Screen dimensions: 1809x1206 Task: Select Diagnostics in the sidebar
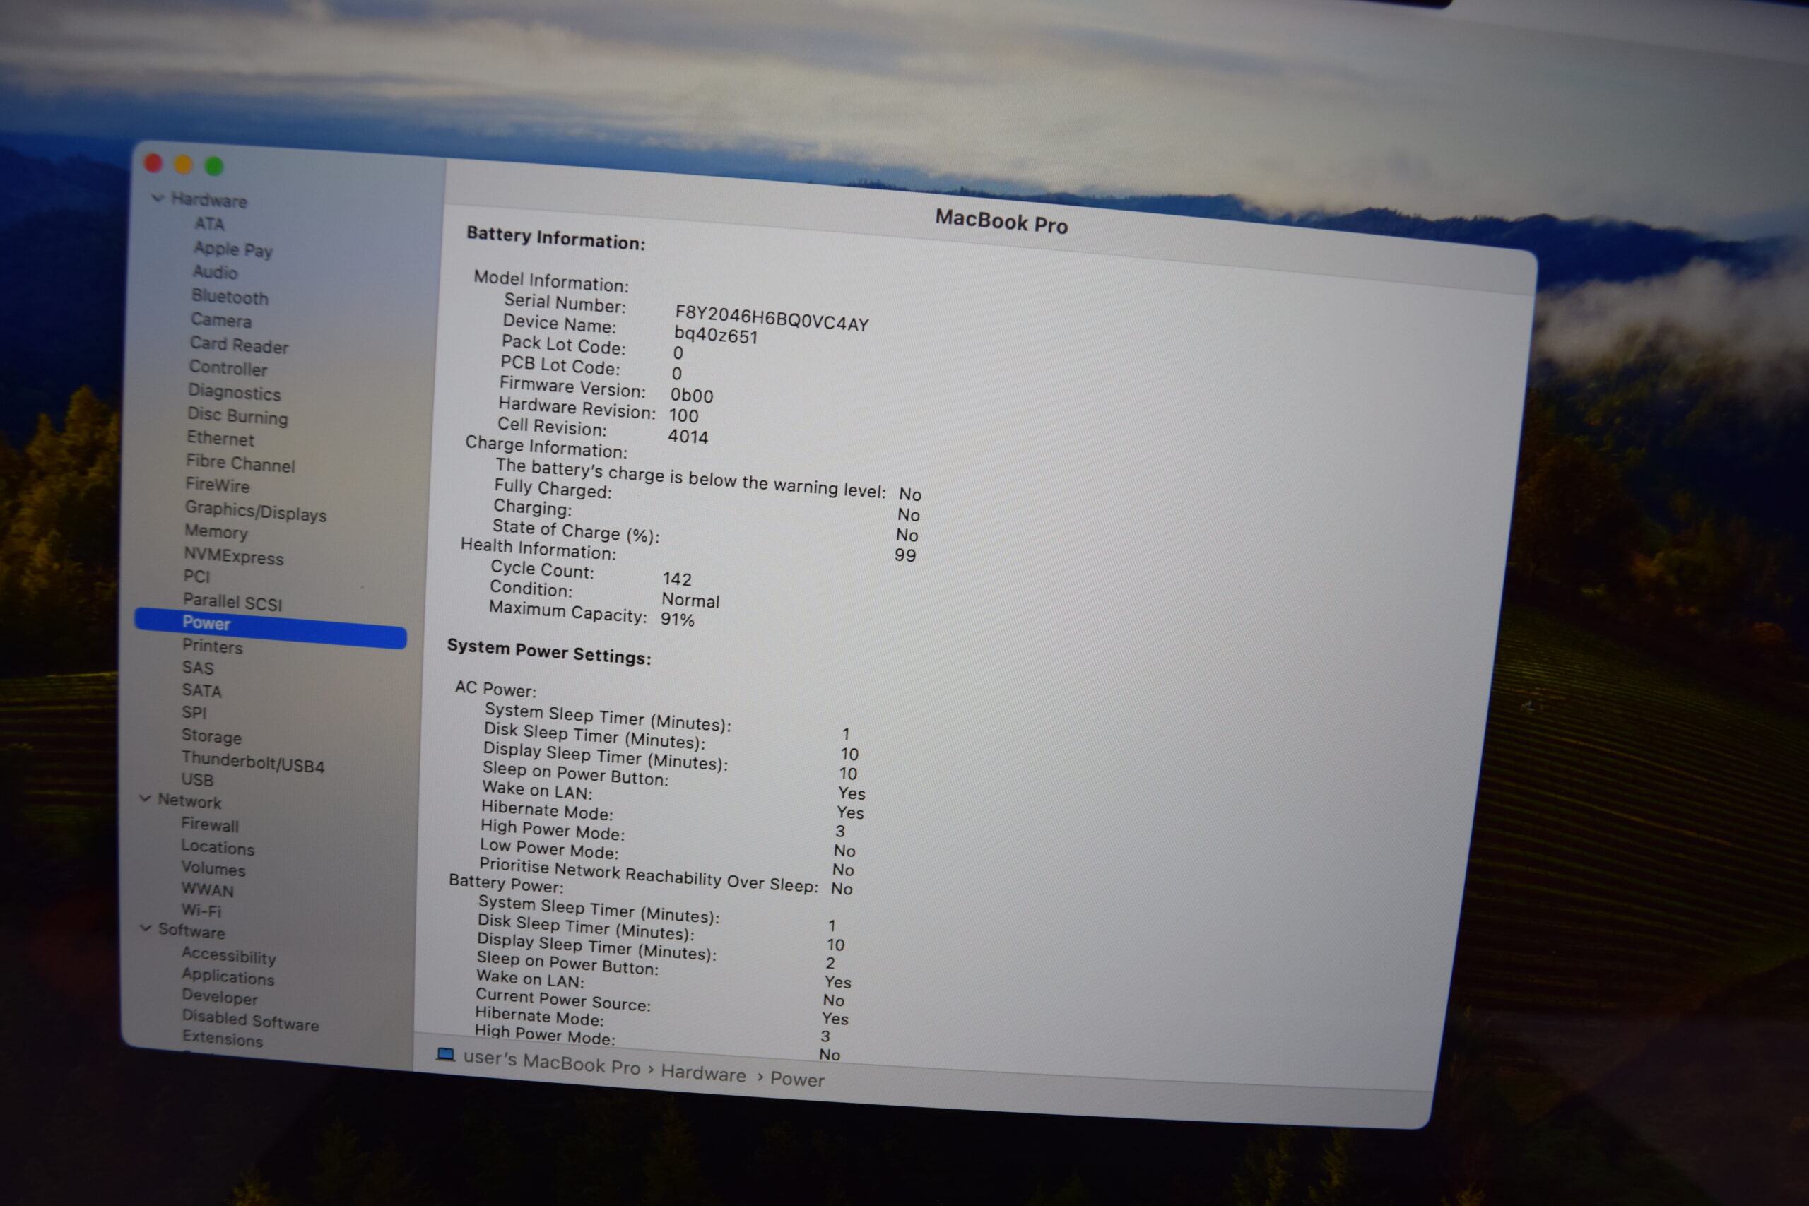(x=235, y=392)
